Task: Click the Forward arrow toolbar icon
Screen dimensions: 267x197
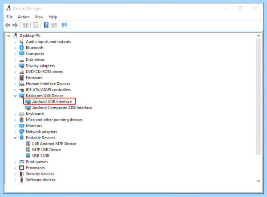Action: click(x=15, y=25)
